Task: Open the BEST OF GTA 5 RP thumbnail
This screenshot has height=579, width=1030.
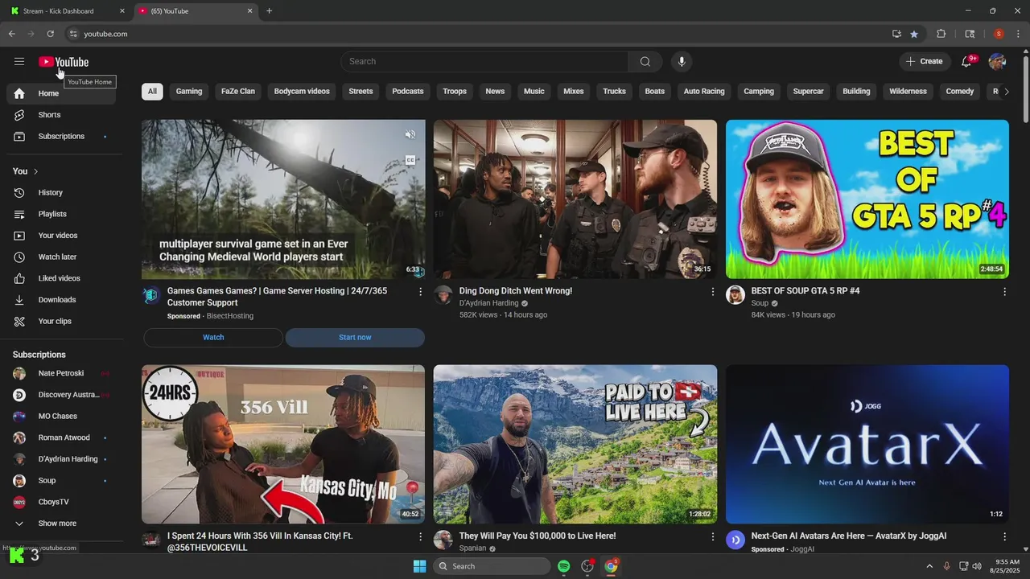Action: [x=867, y=199]
